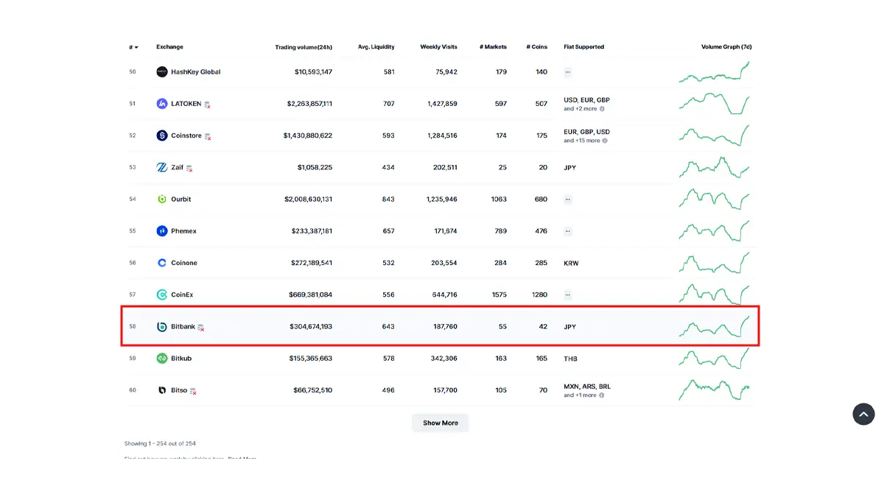
Task: Click the badge icon next to Bitbank
Action: (201, 327)
